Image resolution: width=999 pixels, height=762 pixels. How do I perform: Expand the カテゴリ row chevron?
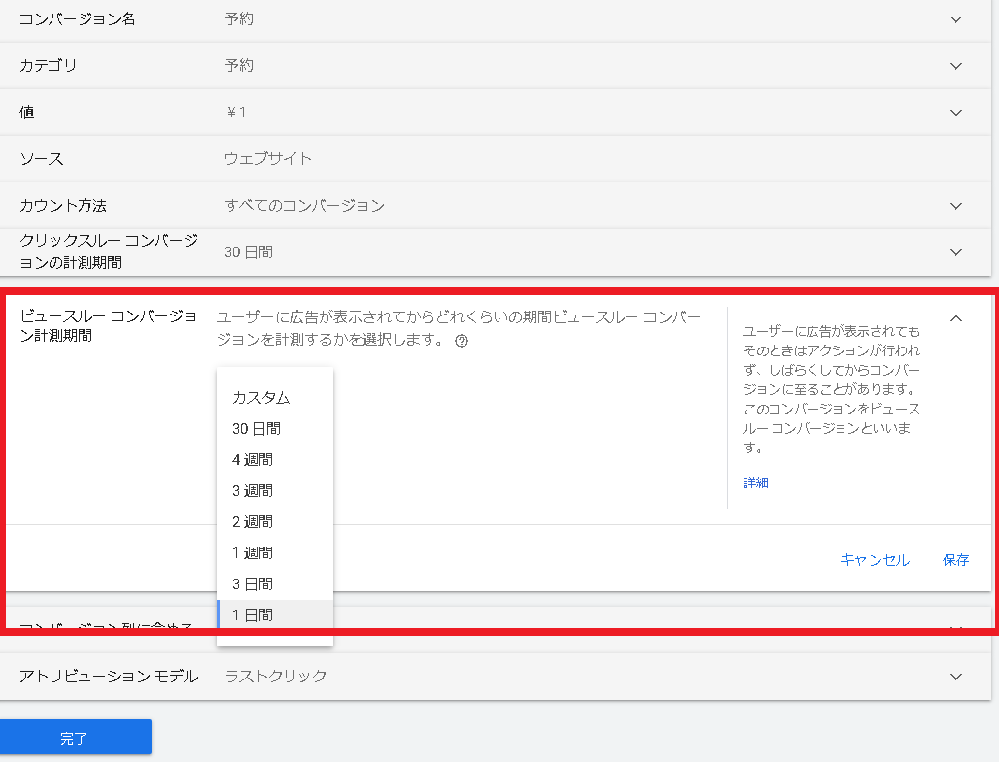coord(955,66)
